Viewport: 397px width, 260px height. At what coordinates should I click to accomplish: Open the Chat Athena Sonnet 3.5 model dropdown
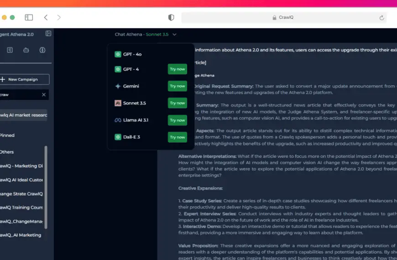[x=146, y=34]
